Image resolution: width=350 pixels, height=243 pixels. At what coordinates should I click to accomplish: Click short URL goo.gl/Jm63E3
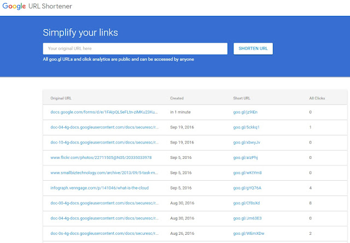click(247, 218)
